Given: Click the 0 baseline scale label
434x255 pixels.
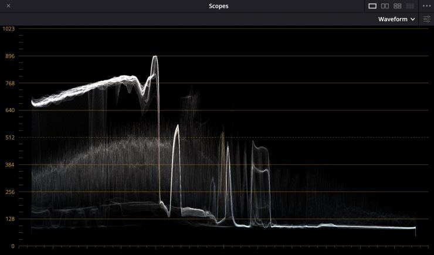Looking at the screenshot, I should coord(12,246).
